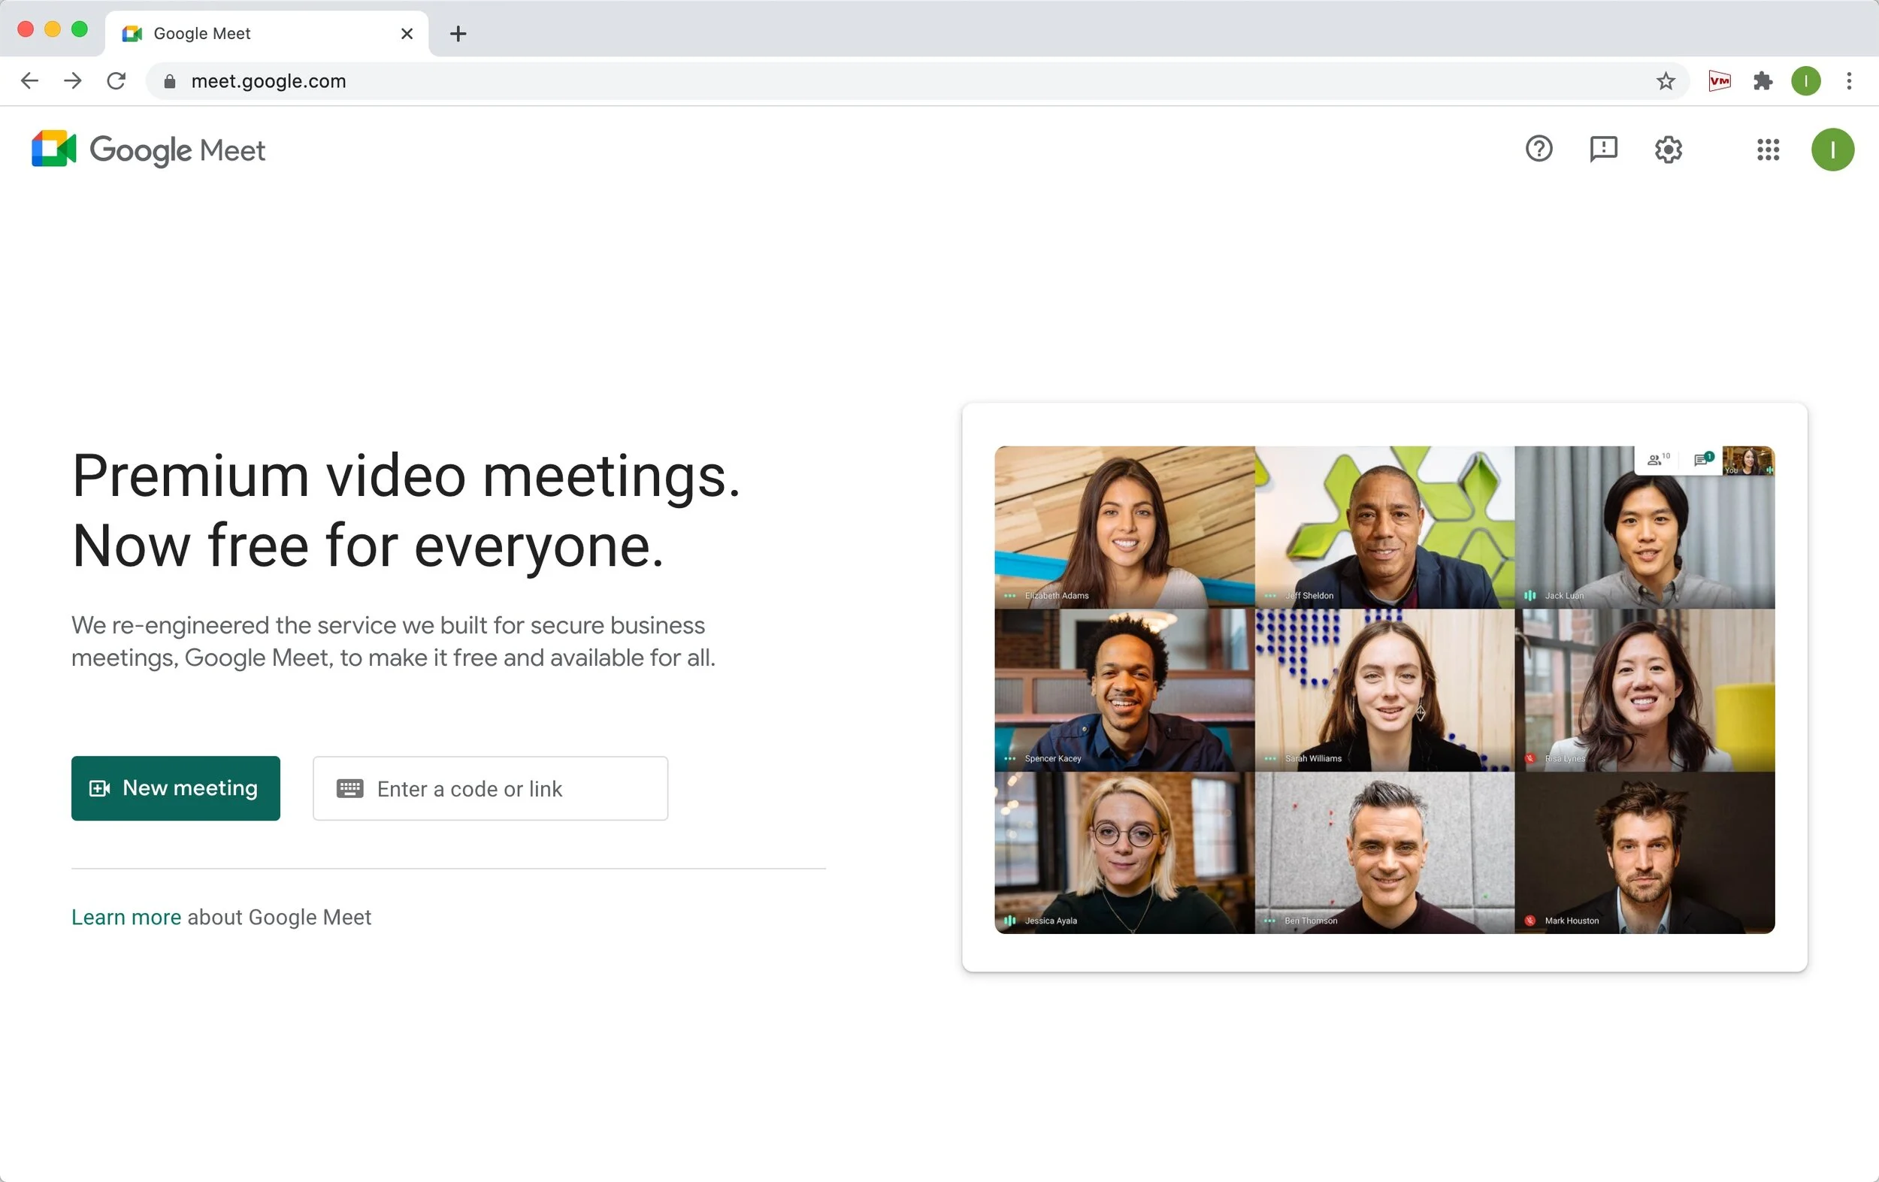Start a New meeting
Viewport: 1879px width, 1182px height.
pos(176,788)
